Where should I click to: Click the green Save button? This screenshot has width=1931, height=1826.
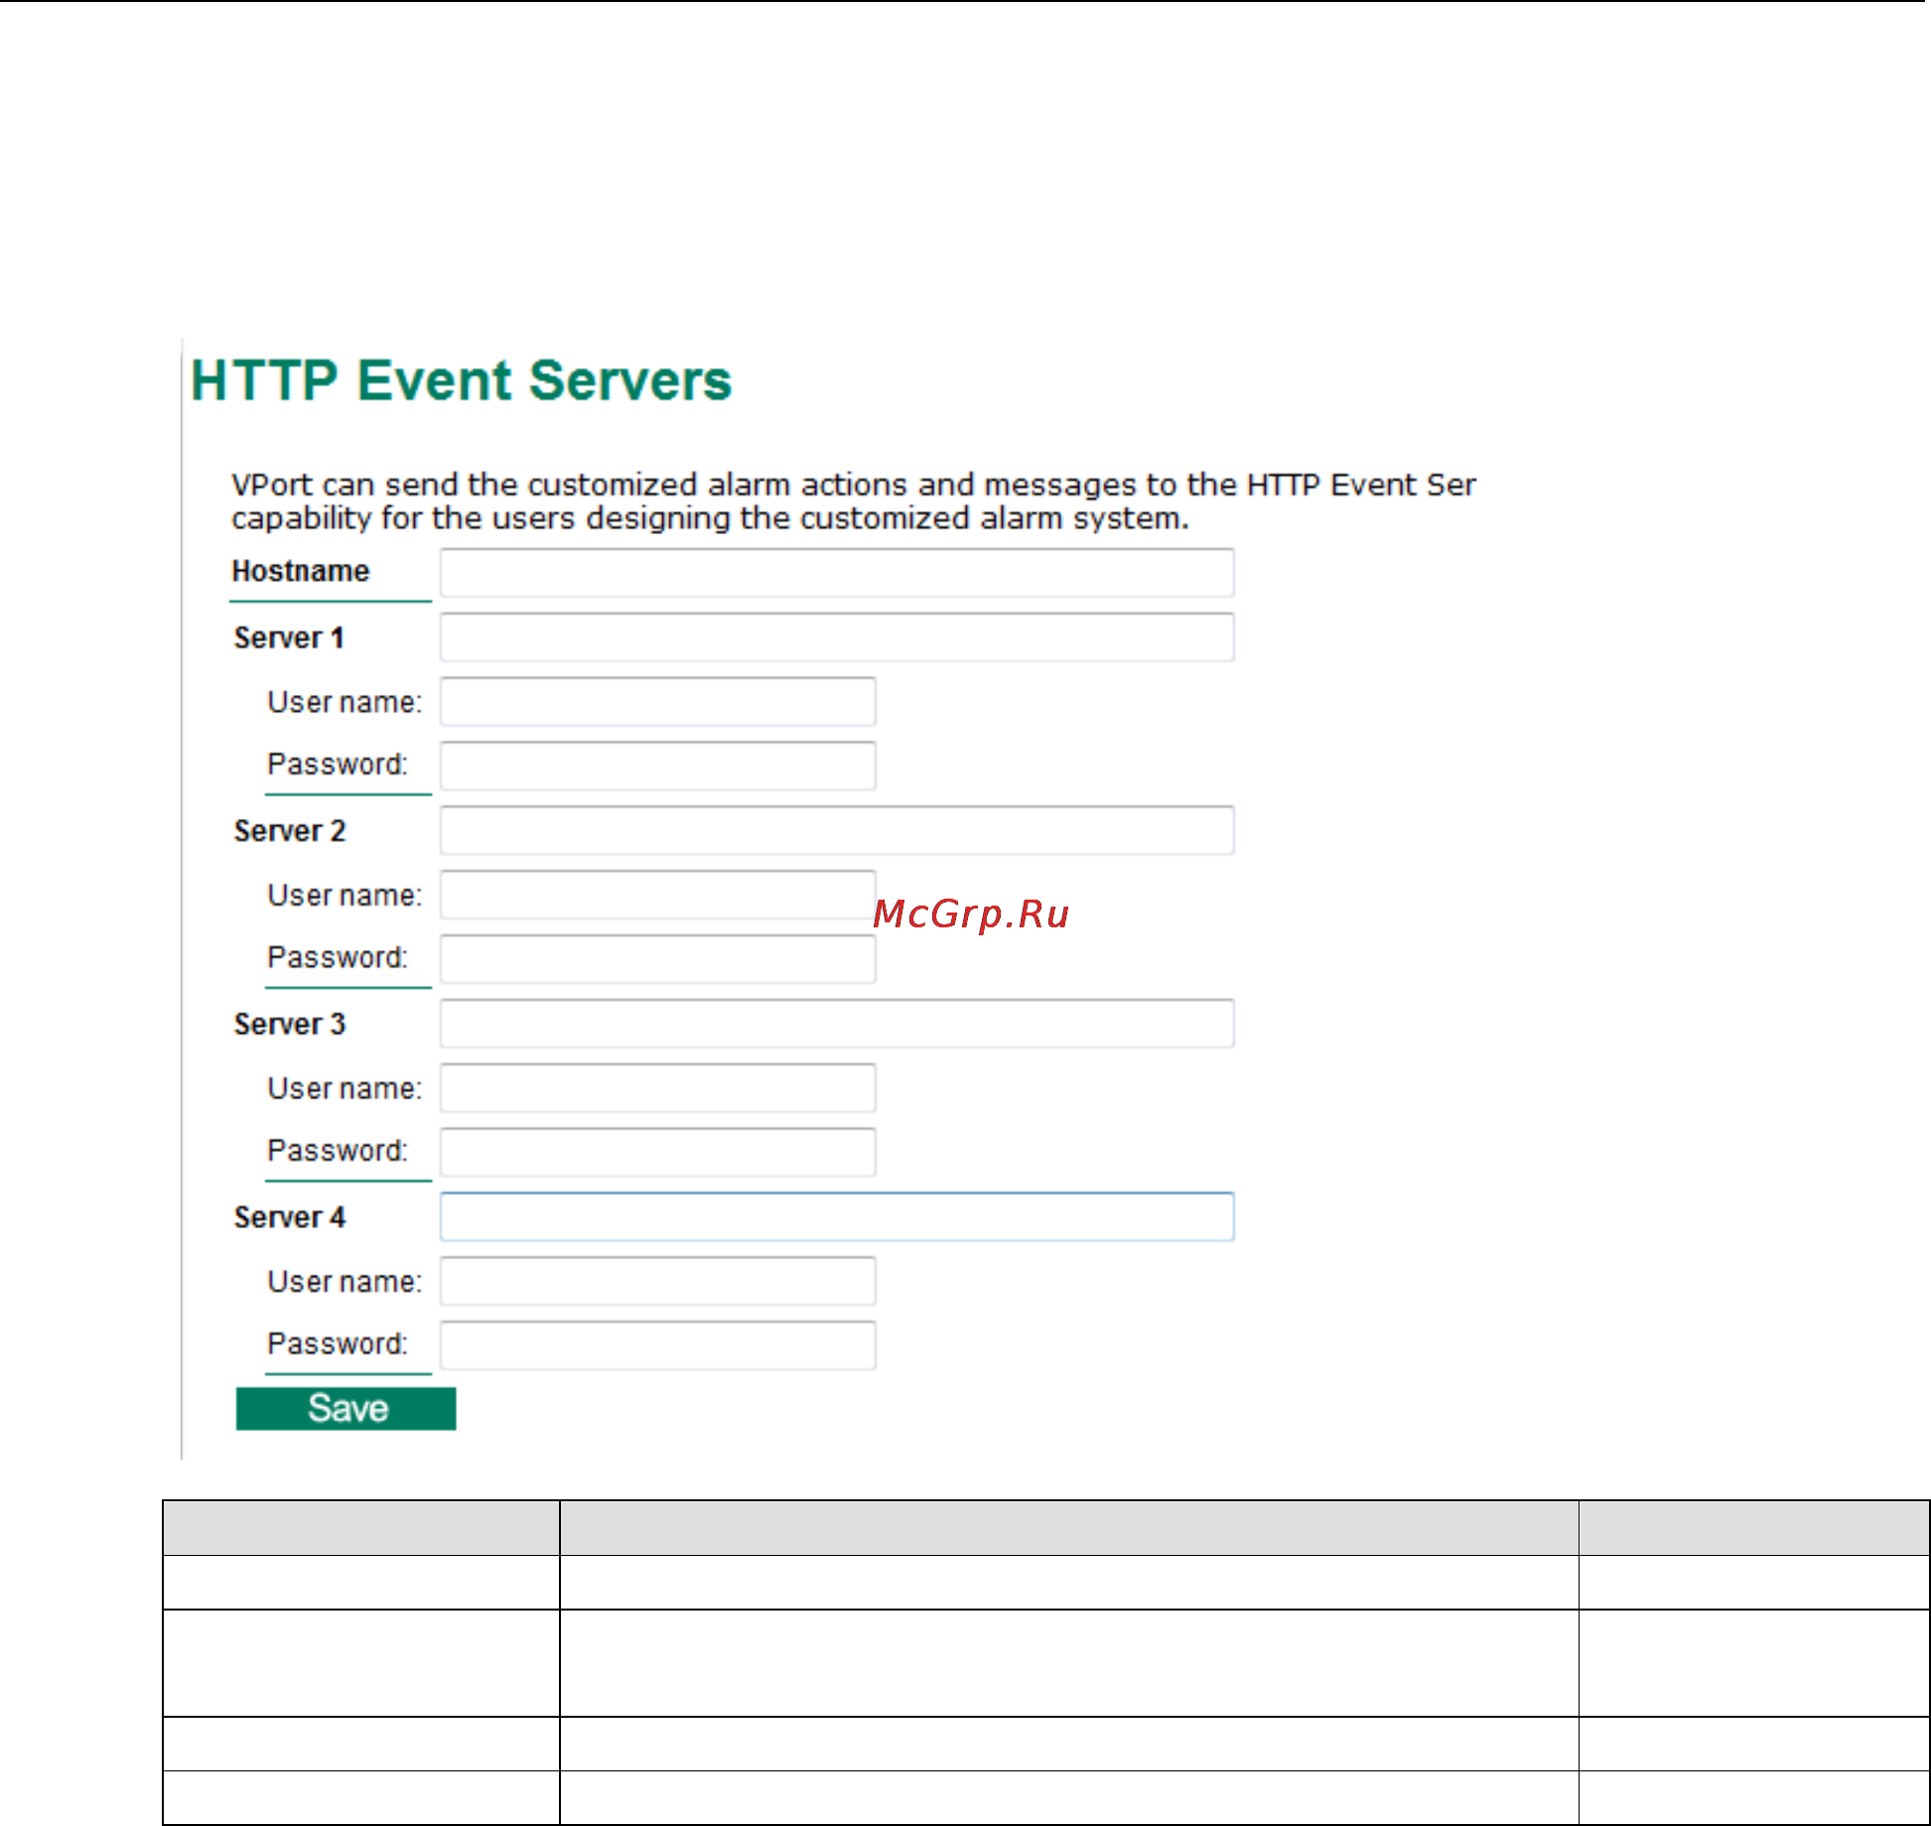click(x=345, y=1409)
